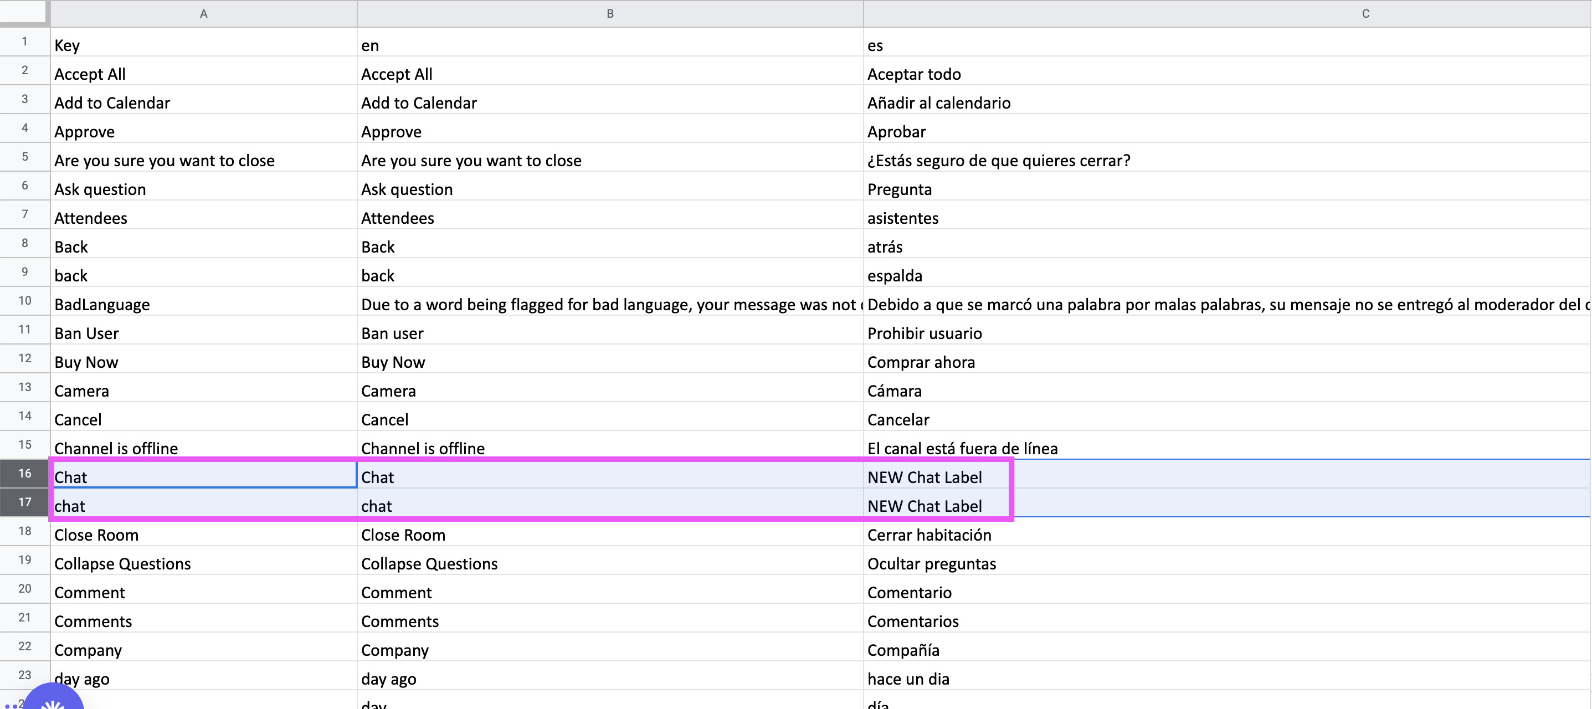Select the 'espalda' translation cell
The width and height of the screenshot is (1592, 709).
coord(894,276)
